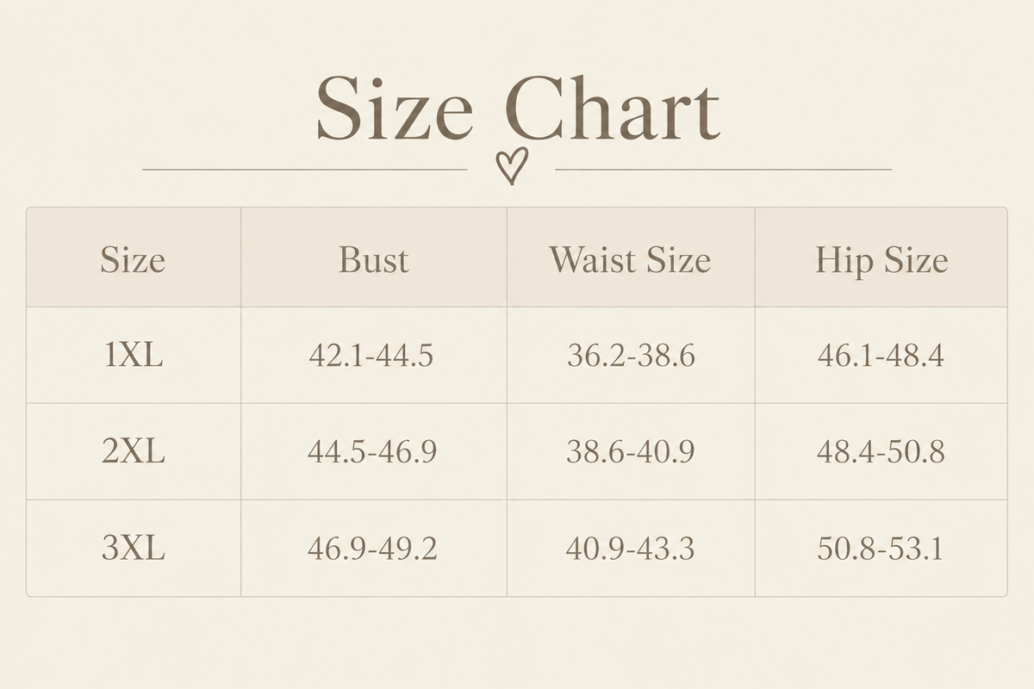
Task: Click waist value 40.9-43.3
Action: point(630,549)
